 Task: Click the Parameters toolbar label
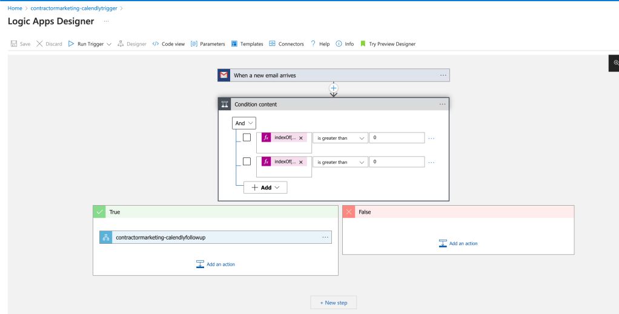tap(213, 44)
